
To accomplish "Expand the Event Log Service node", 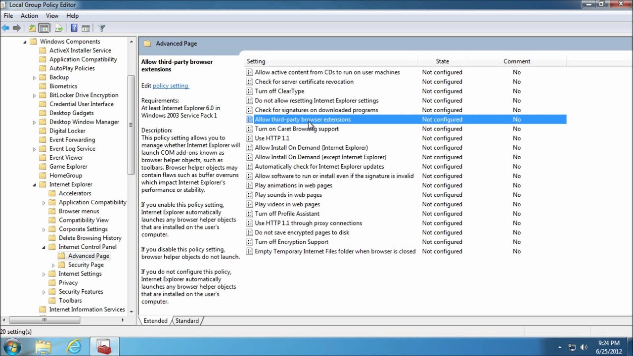I will coord(35,149).
